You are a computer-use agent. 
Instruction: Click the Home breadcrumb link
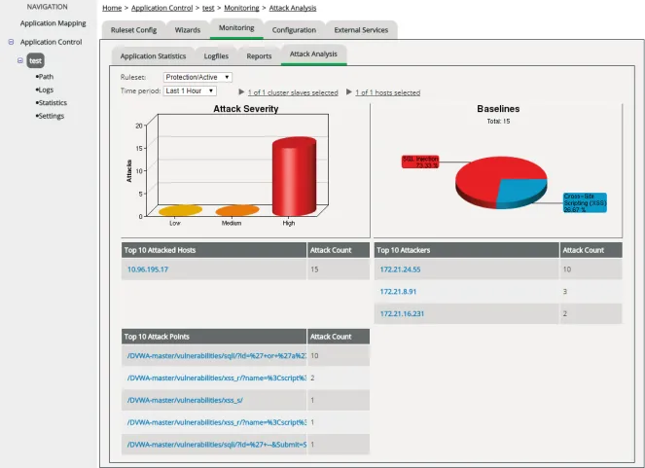pos(112,8)
